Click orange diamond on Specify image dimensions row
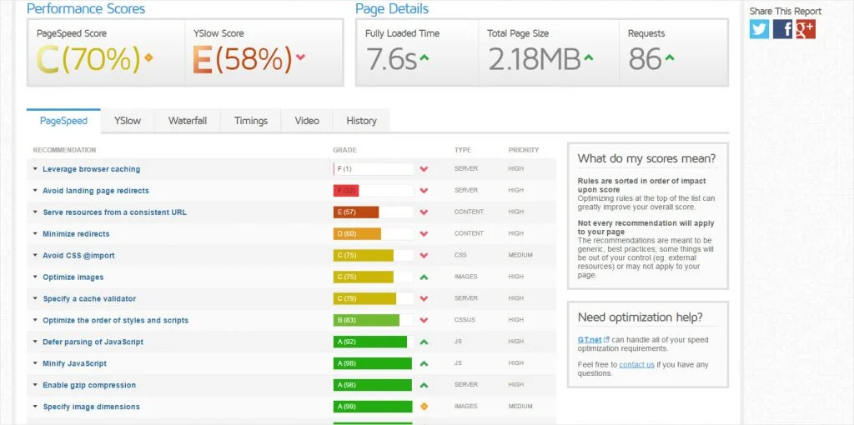Viewport: 854px width, 425px height. [424, 407]
